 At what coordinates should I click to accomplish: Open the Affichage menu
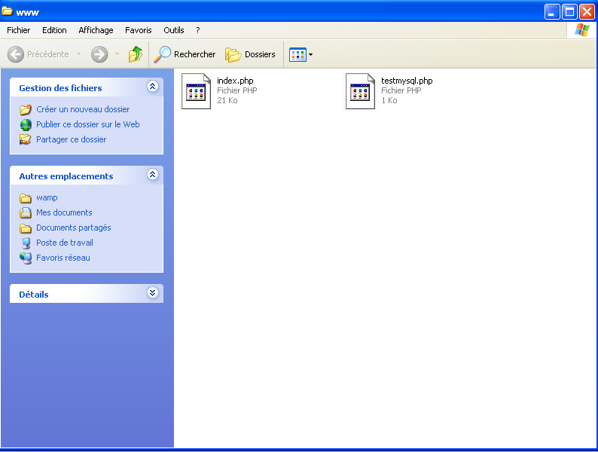point(96,30)
